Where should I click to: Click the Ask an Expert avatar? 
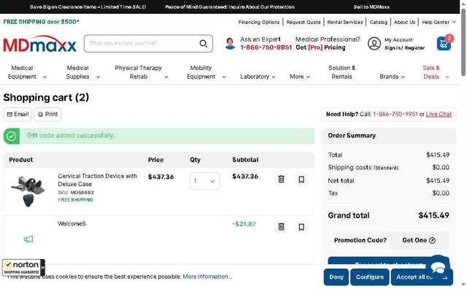(x=230, y=44)
